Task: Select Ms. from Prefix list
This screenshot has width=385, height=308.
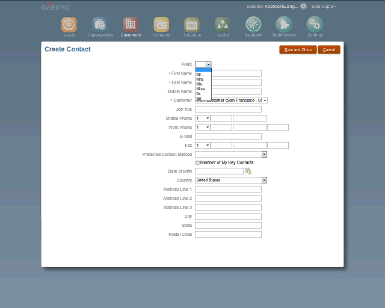Action: coord(203,84)
